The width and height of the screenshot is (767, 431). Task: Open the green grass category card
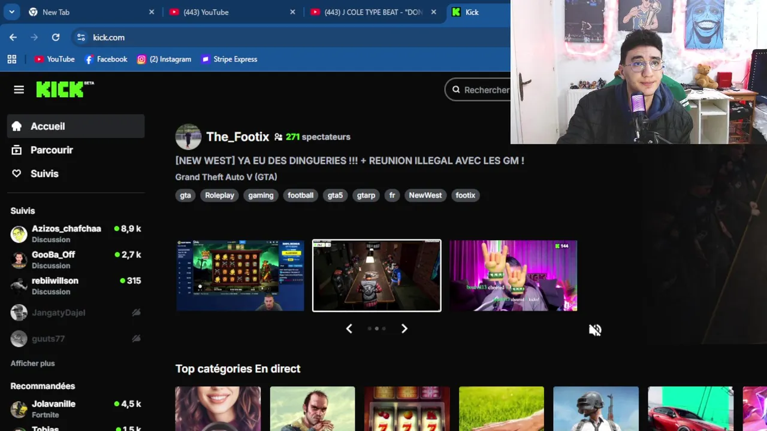coord(502,409)
